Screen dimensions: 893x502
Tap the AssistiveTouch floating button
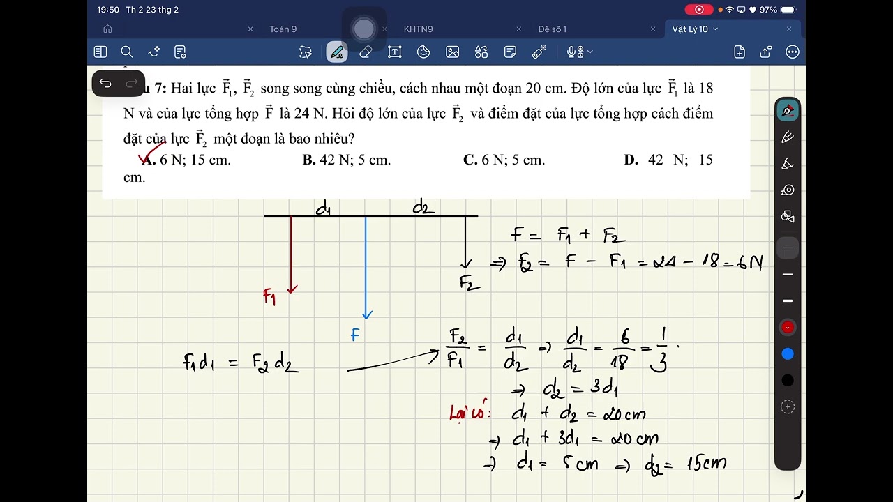363,29
